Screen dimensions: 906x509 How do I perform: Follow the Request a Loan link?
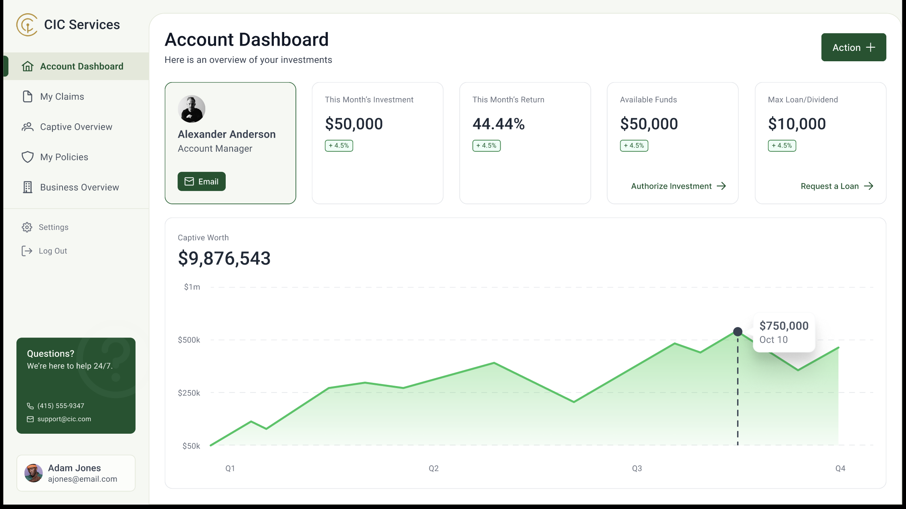tap(837, 186)
